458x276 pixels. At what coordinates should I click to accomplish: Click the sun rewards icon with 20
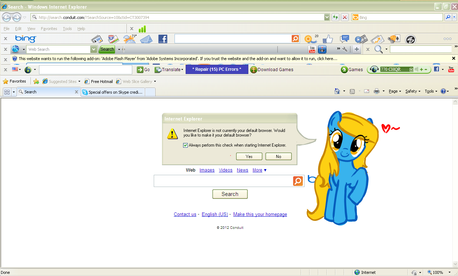click(310, 39)
